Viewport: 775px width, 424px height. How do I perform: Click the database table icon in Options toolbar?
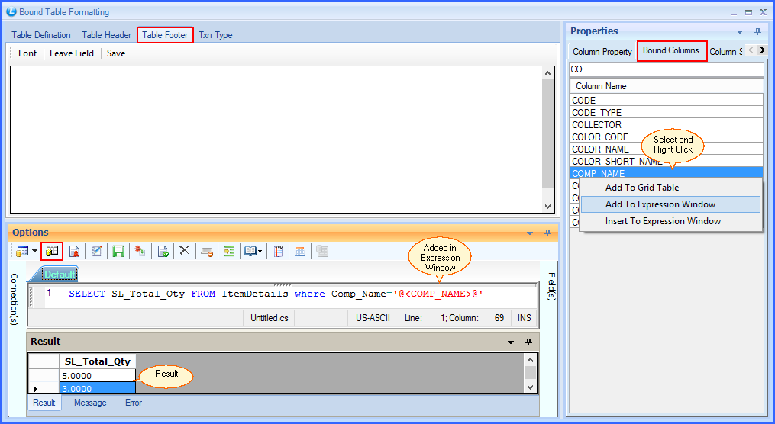(x=21, y=251)
